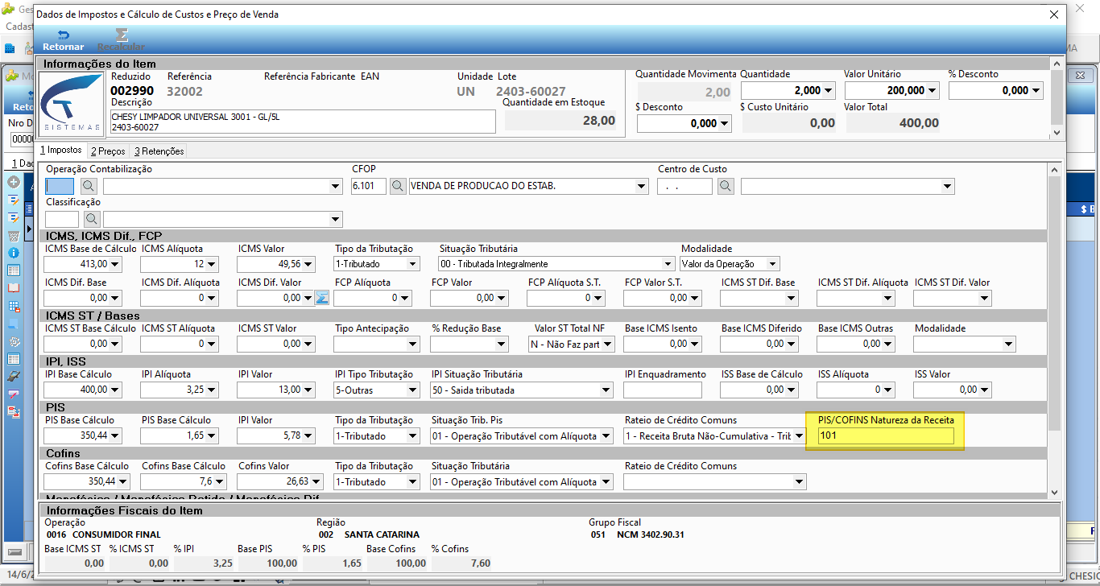This screenshot has width=1100, height=586.
Task: Click magnifier icon next to Classificação field
Action: pos(91,219)
